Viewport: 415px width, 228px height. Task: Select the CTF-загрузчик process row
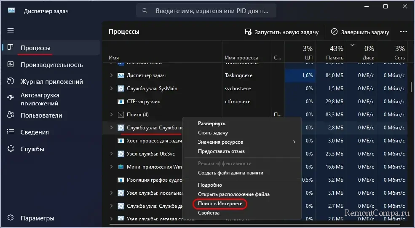[143, 102]
